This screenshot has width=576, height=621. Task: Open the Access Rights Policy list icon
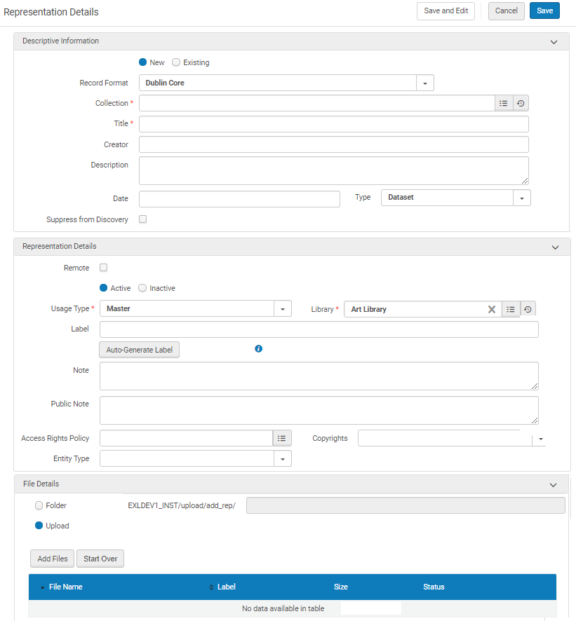click(281, 438)
